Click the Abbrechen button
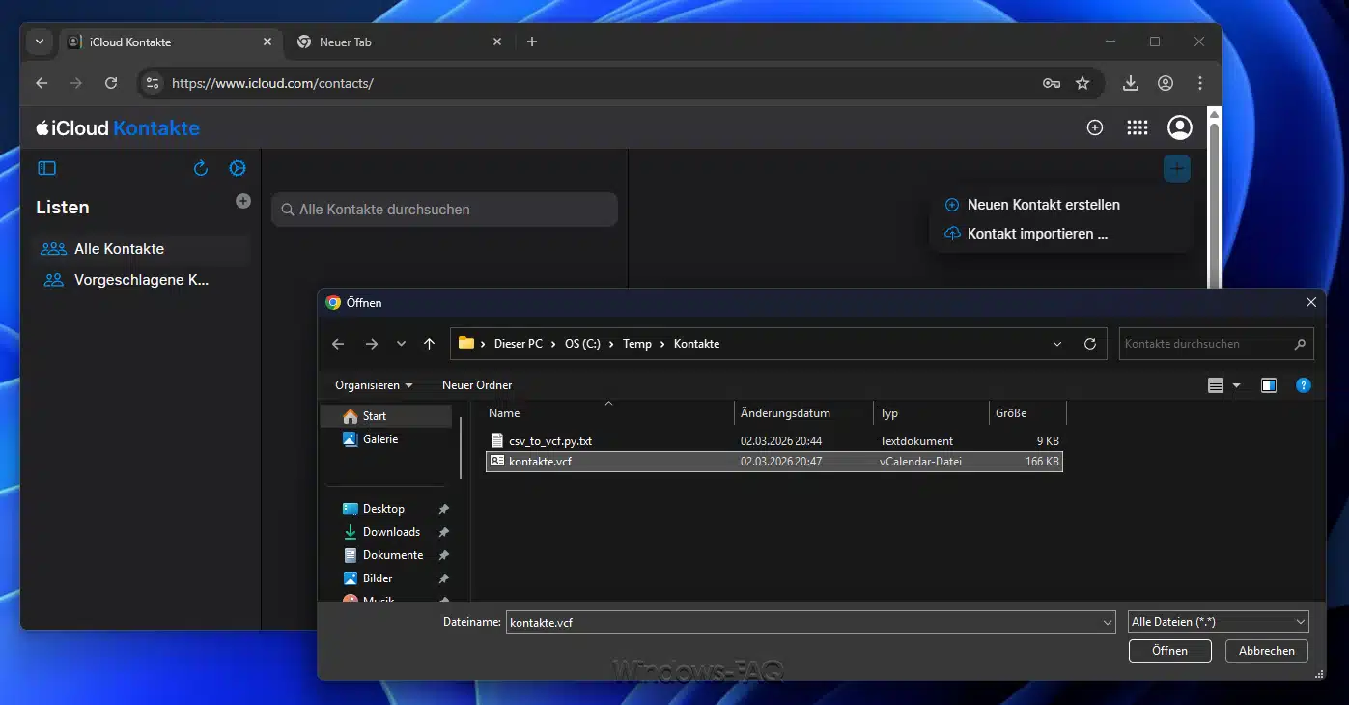Screen dimensions: 1349x705 tap(1266, 651)
